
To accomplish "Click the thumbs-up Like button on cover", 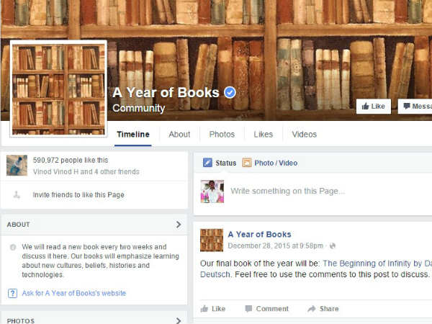I will pyautogui.click(x=373, y=107).
